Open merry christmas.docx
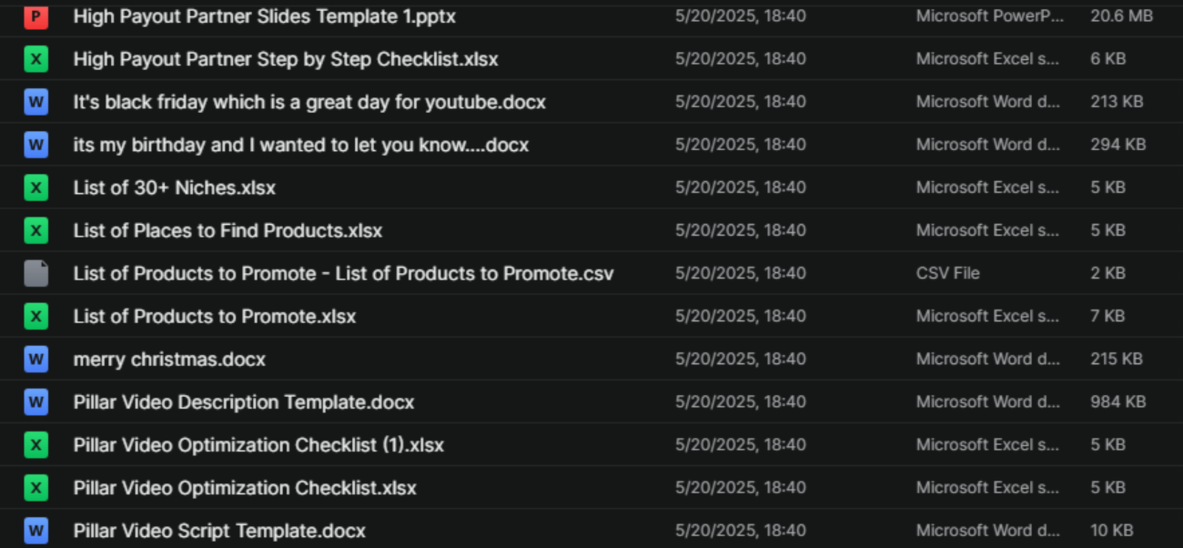This screenshot has height=548, width=1183. pyautogui.click(x=169, y=359)
